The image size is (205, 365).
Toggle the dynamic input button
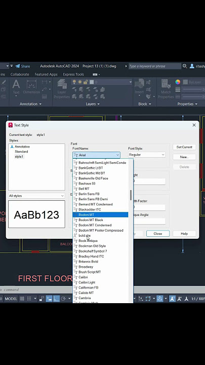49,299
